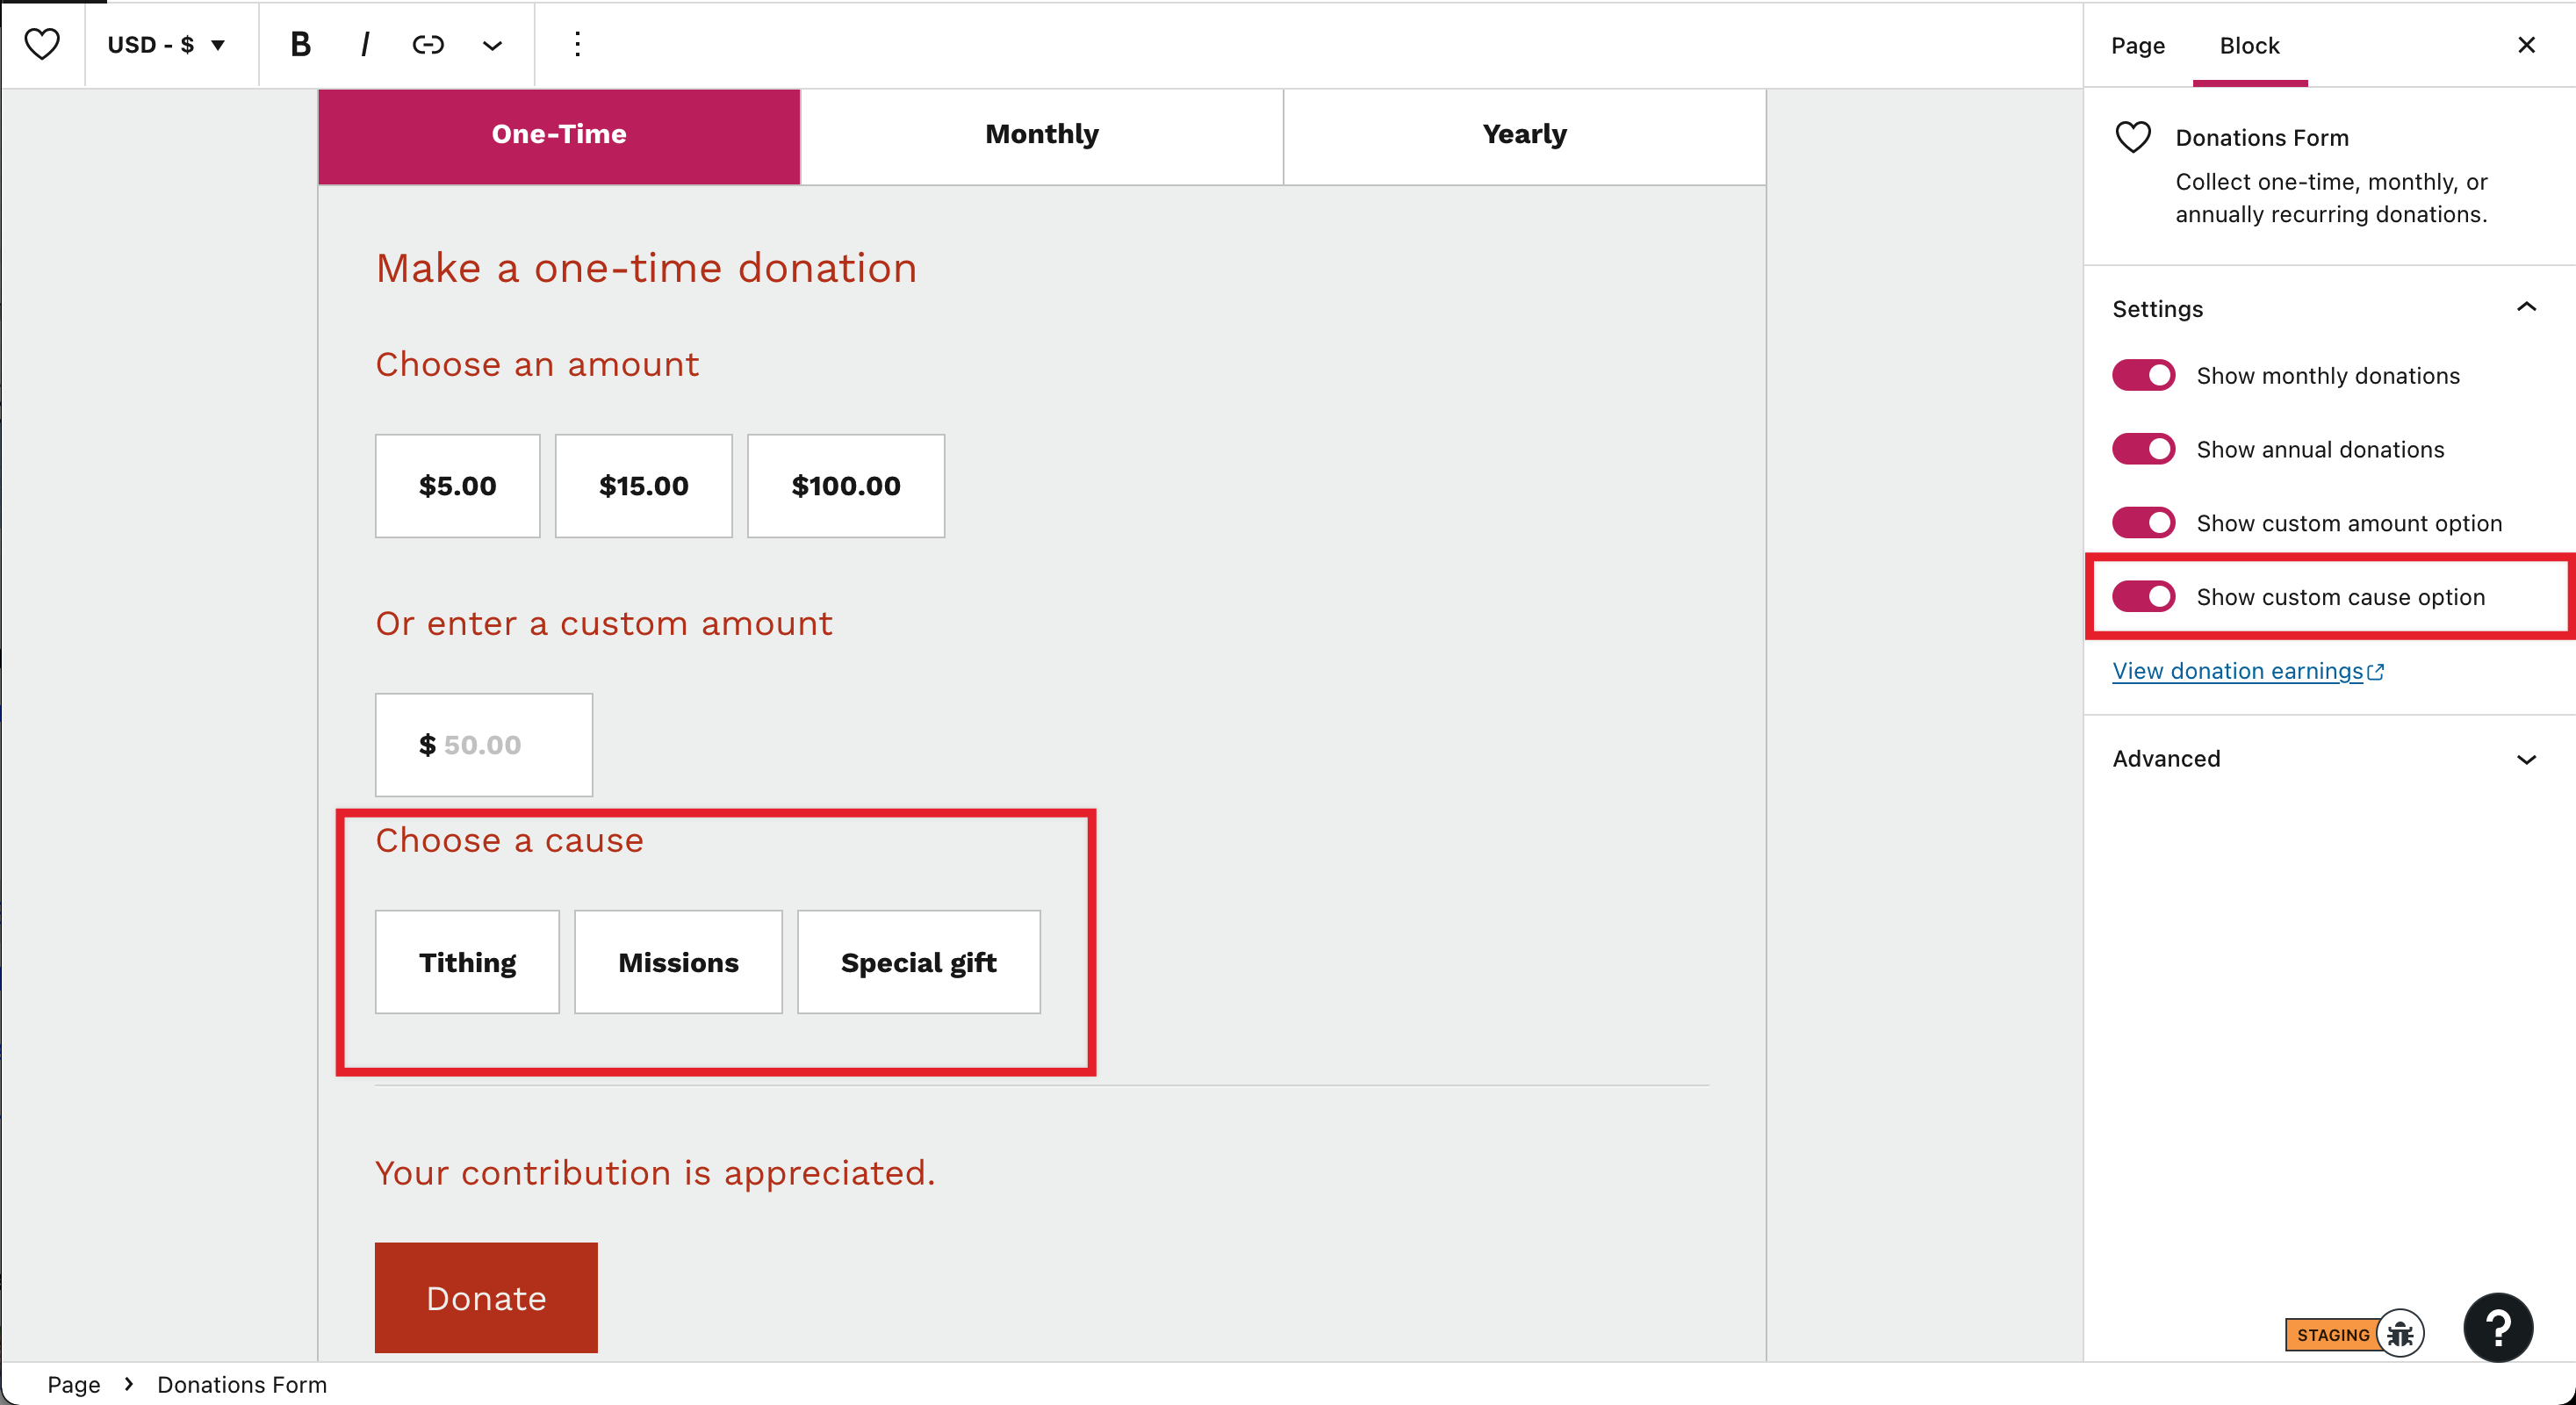The image size is (2576, 1405).
Task: Open the help question mark button
Action: tap(2497, 1328)
